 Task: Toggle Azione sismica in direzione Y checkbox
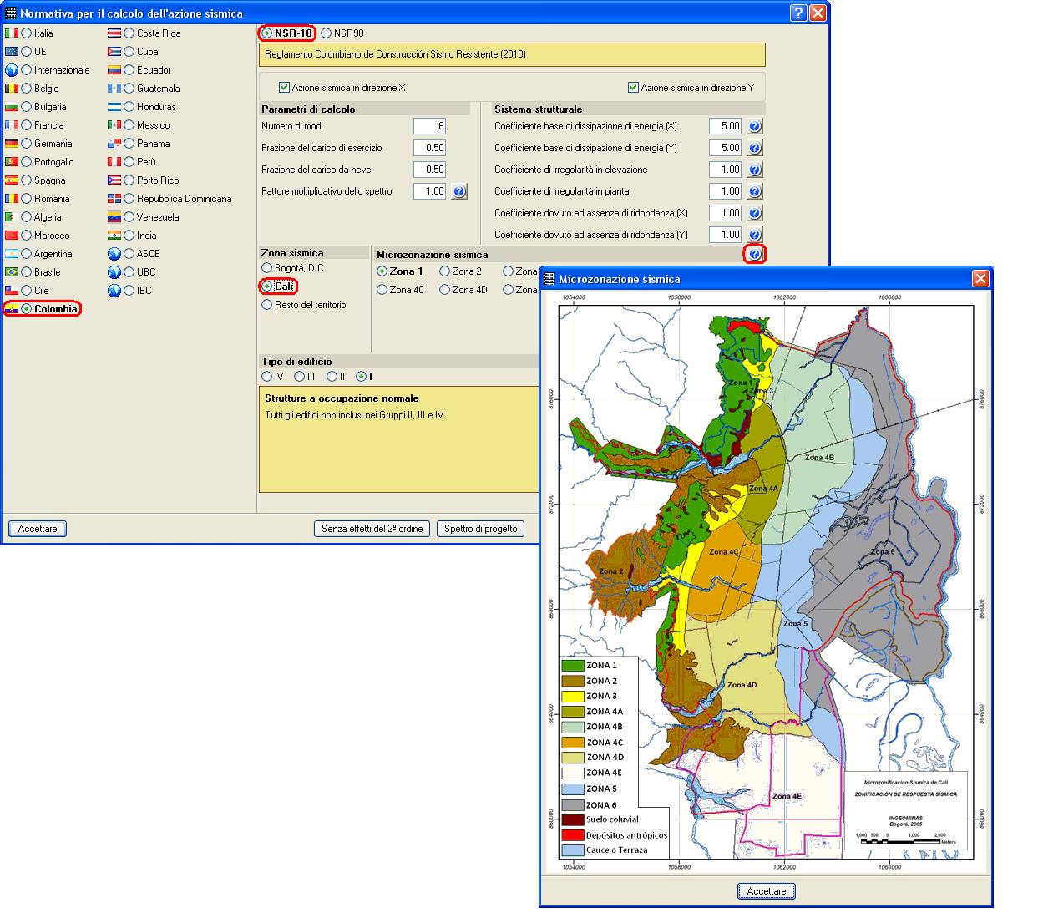click(x=633, y=88)
